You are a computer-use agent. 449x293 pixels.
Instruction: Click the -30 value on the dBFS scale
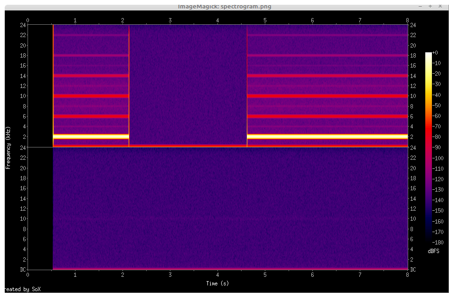(437, 84)
